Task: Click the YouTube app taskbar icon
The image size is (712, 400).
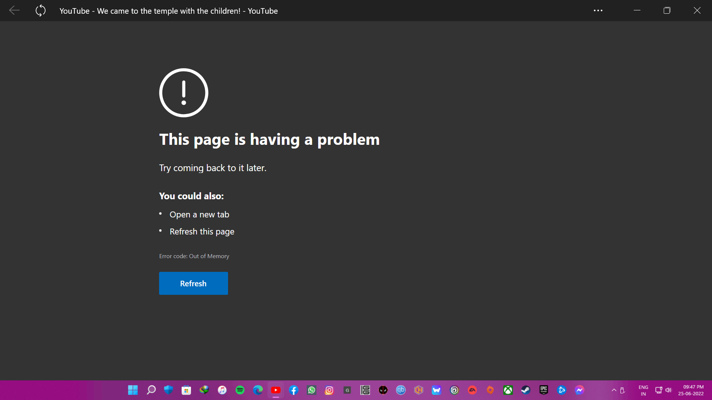Action: 276,390
